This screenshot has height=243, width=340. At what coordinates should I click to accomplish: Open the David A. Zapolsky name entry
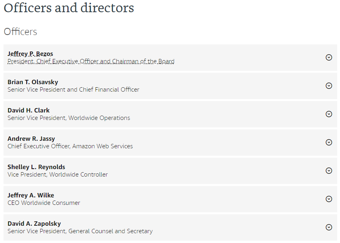coord(34,224)
